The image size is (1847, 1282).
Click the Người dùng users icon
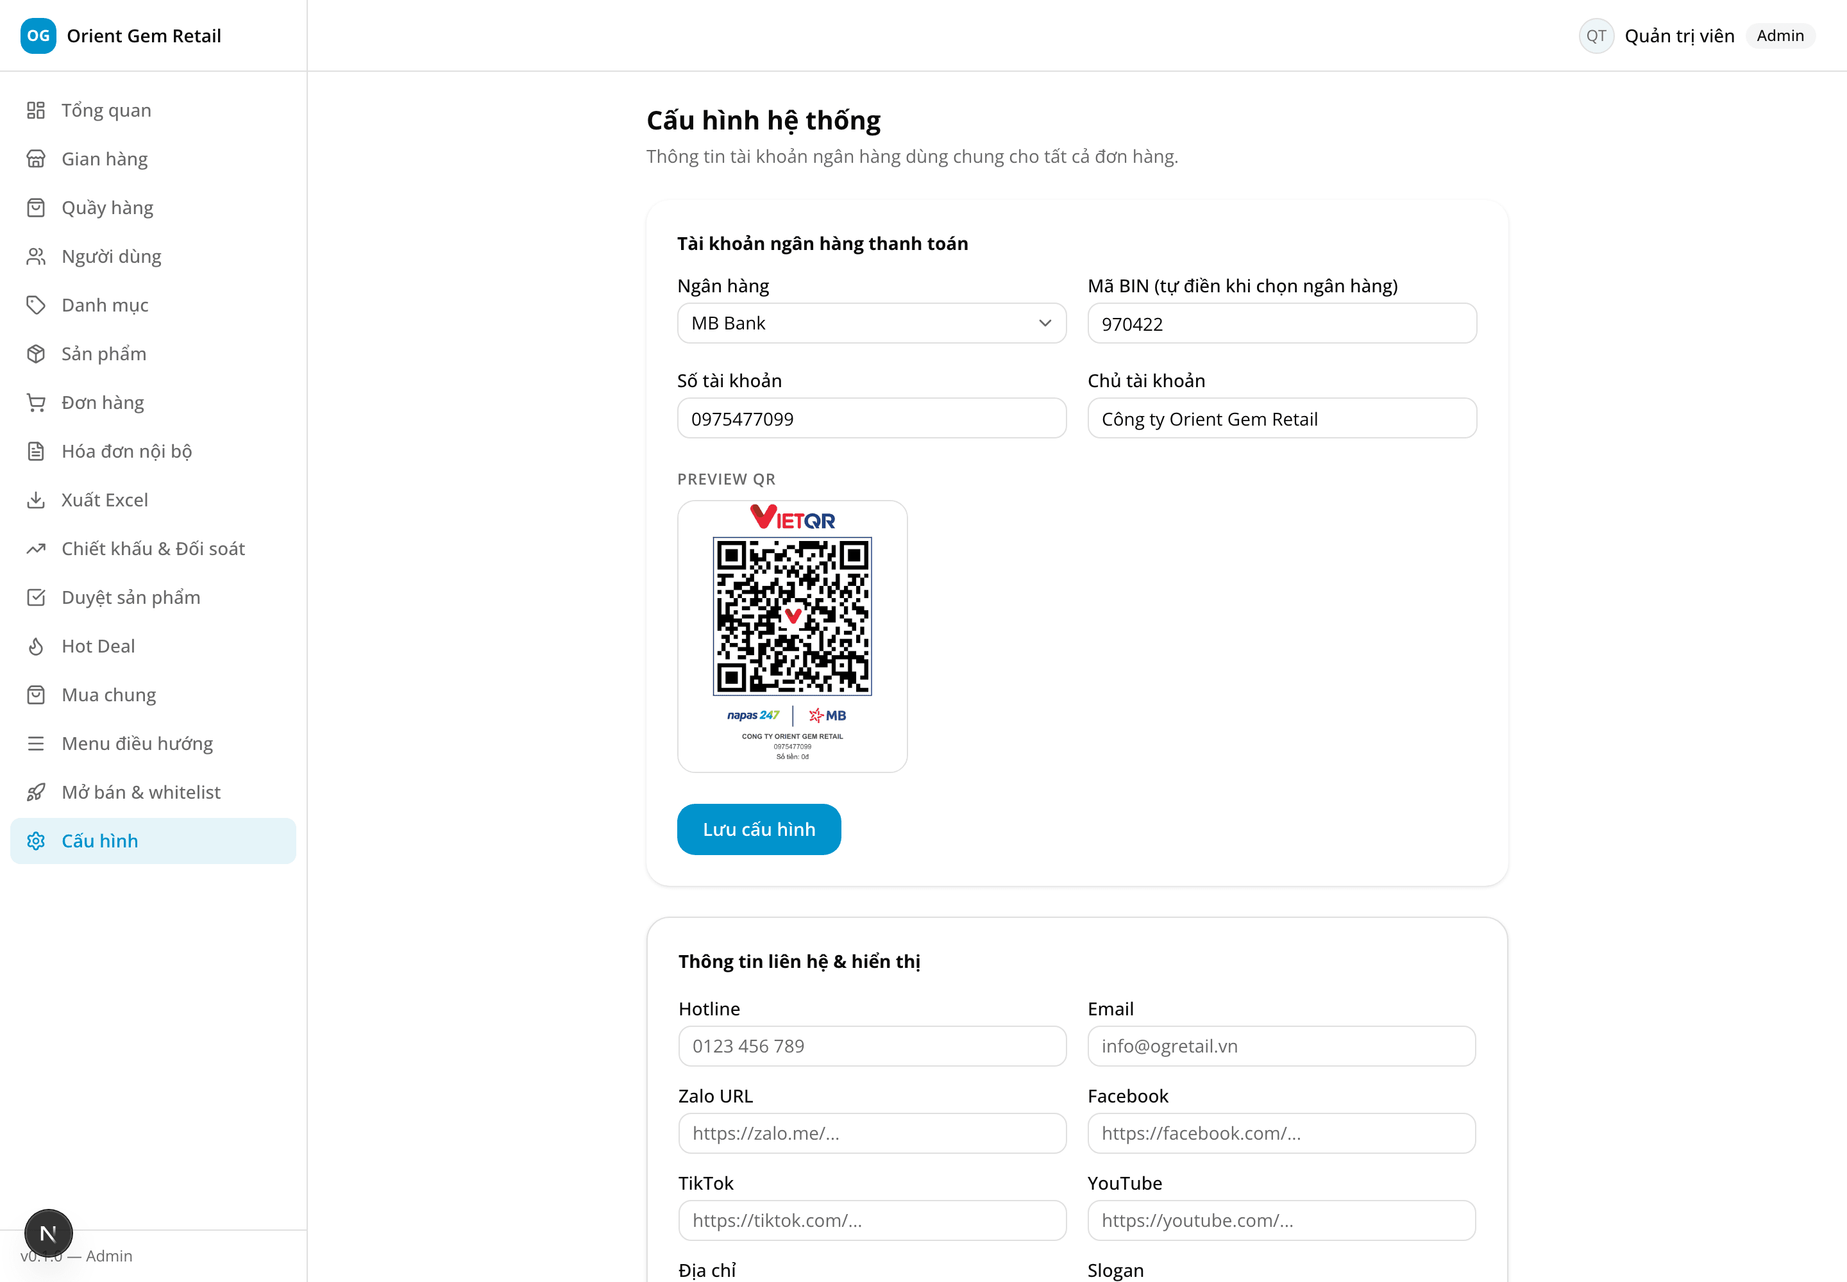[35, 256]
